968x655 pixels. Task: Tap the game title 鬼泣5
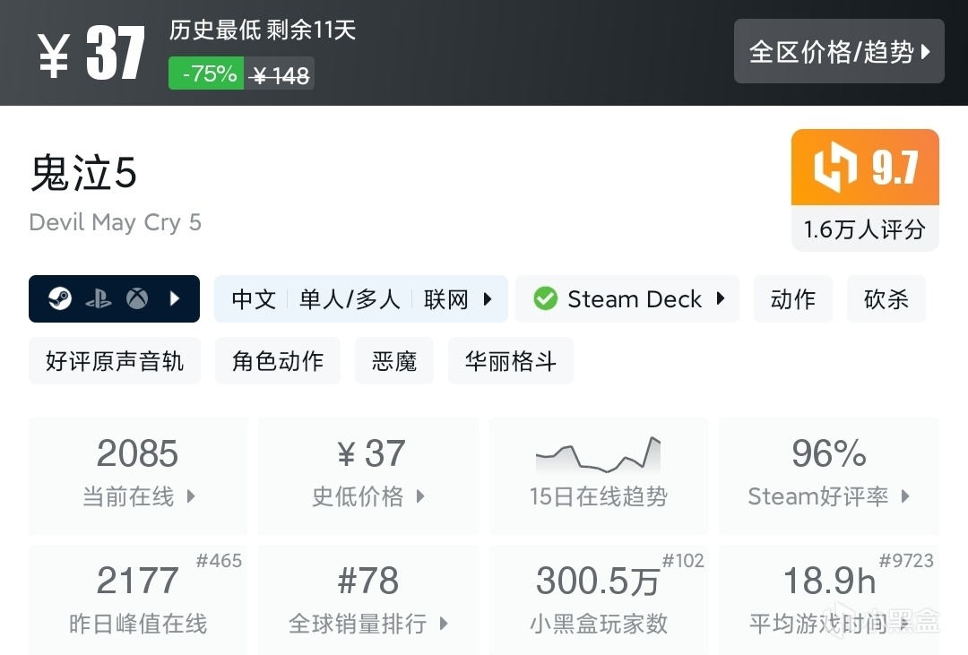[84, 172]
